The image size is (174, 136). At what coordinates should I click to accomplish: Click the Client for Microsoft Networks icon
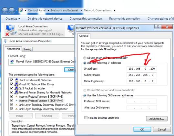pyautogui.click(x=16, y=80)
